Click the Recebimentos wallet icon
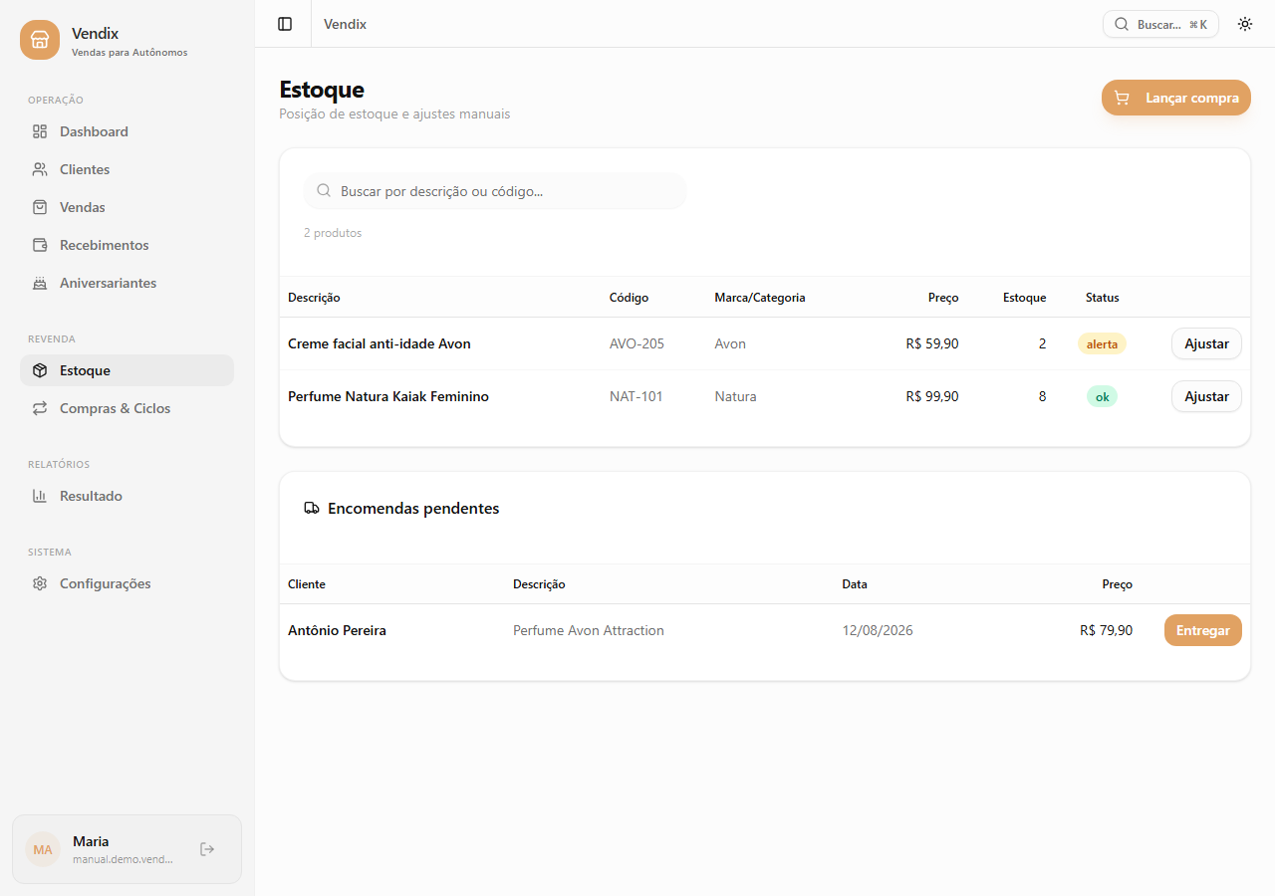1275x896 pixels. pos(40,245)
